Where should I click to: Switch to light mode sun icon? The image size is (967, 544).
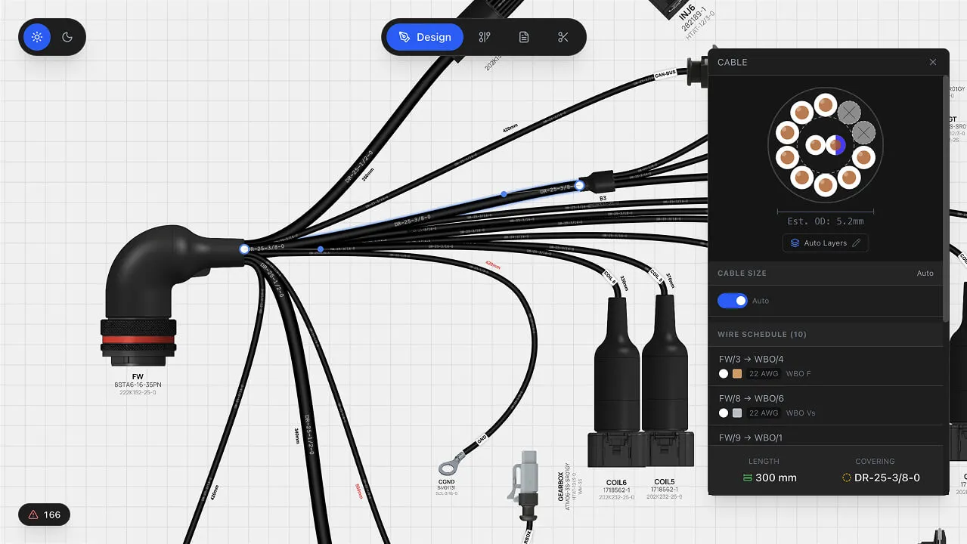(x=37, y=37)
